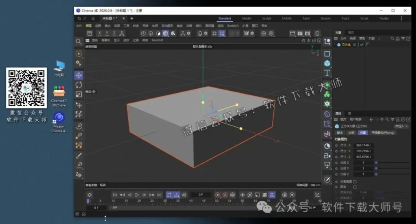The width and height of the screenshot is (416, 224).
Task: Switch to the Sculpt layout tab
Action: pyautogui.click(x=266, y=18)
